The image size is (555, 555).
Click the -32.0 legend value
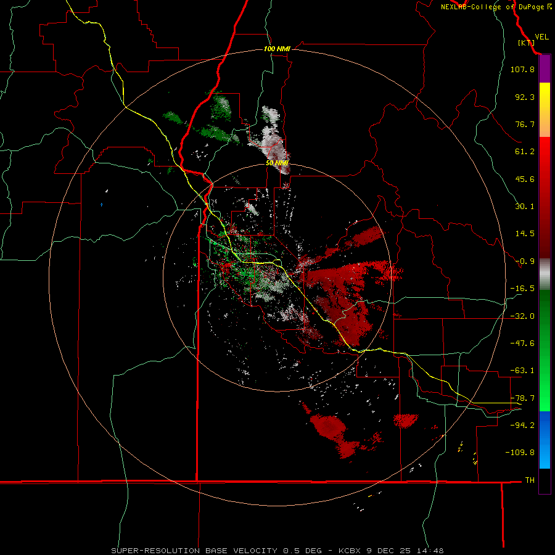522,316
